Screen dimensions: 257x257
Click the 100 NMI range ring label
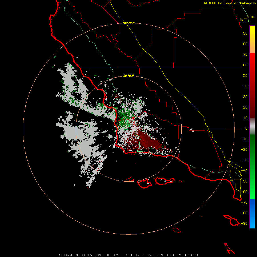click(128, 23)
